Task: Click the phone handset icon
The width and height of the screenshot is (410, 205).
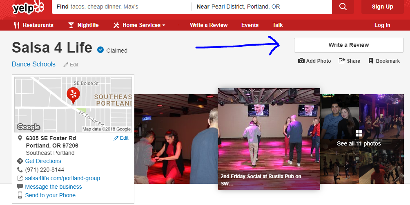Action: [20, 170]
